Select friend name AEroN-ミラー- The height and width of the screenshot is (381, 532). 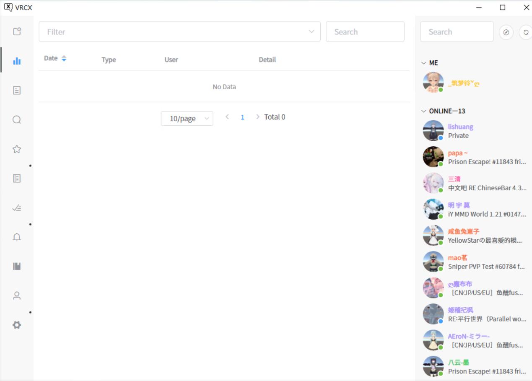[469, 336]
